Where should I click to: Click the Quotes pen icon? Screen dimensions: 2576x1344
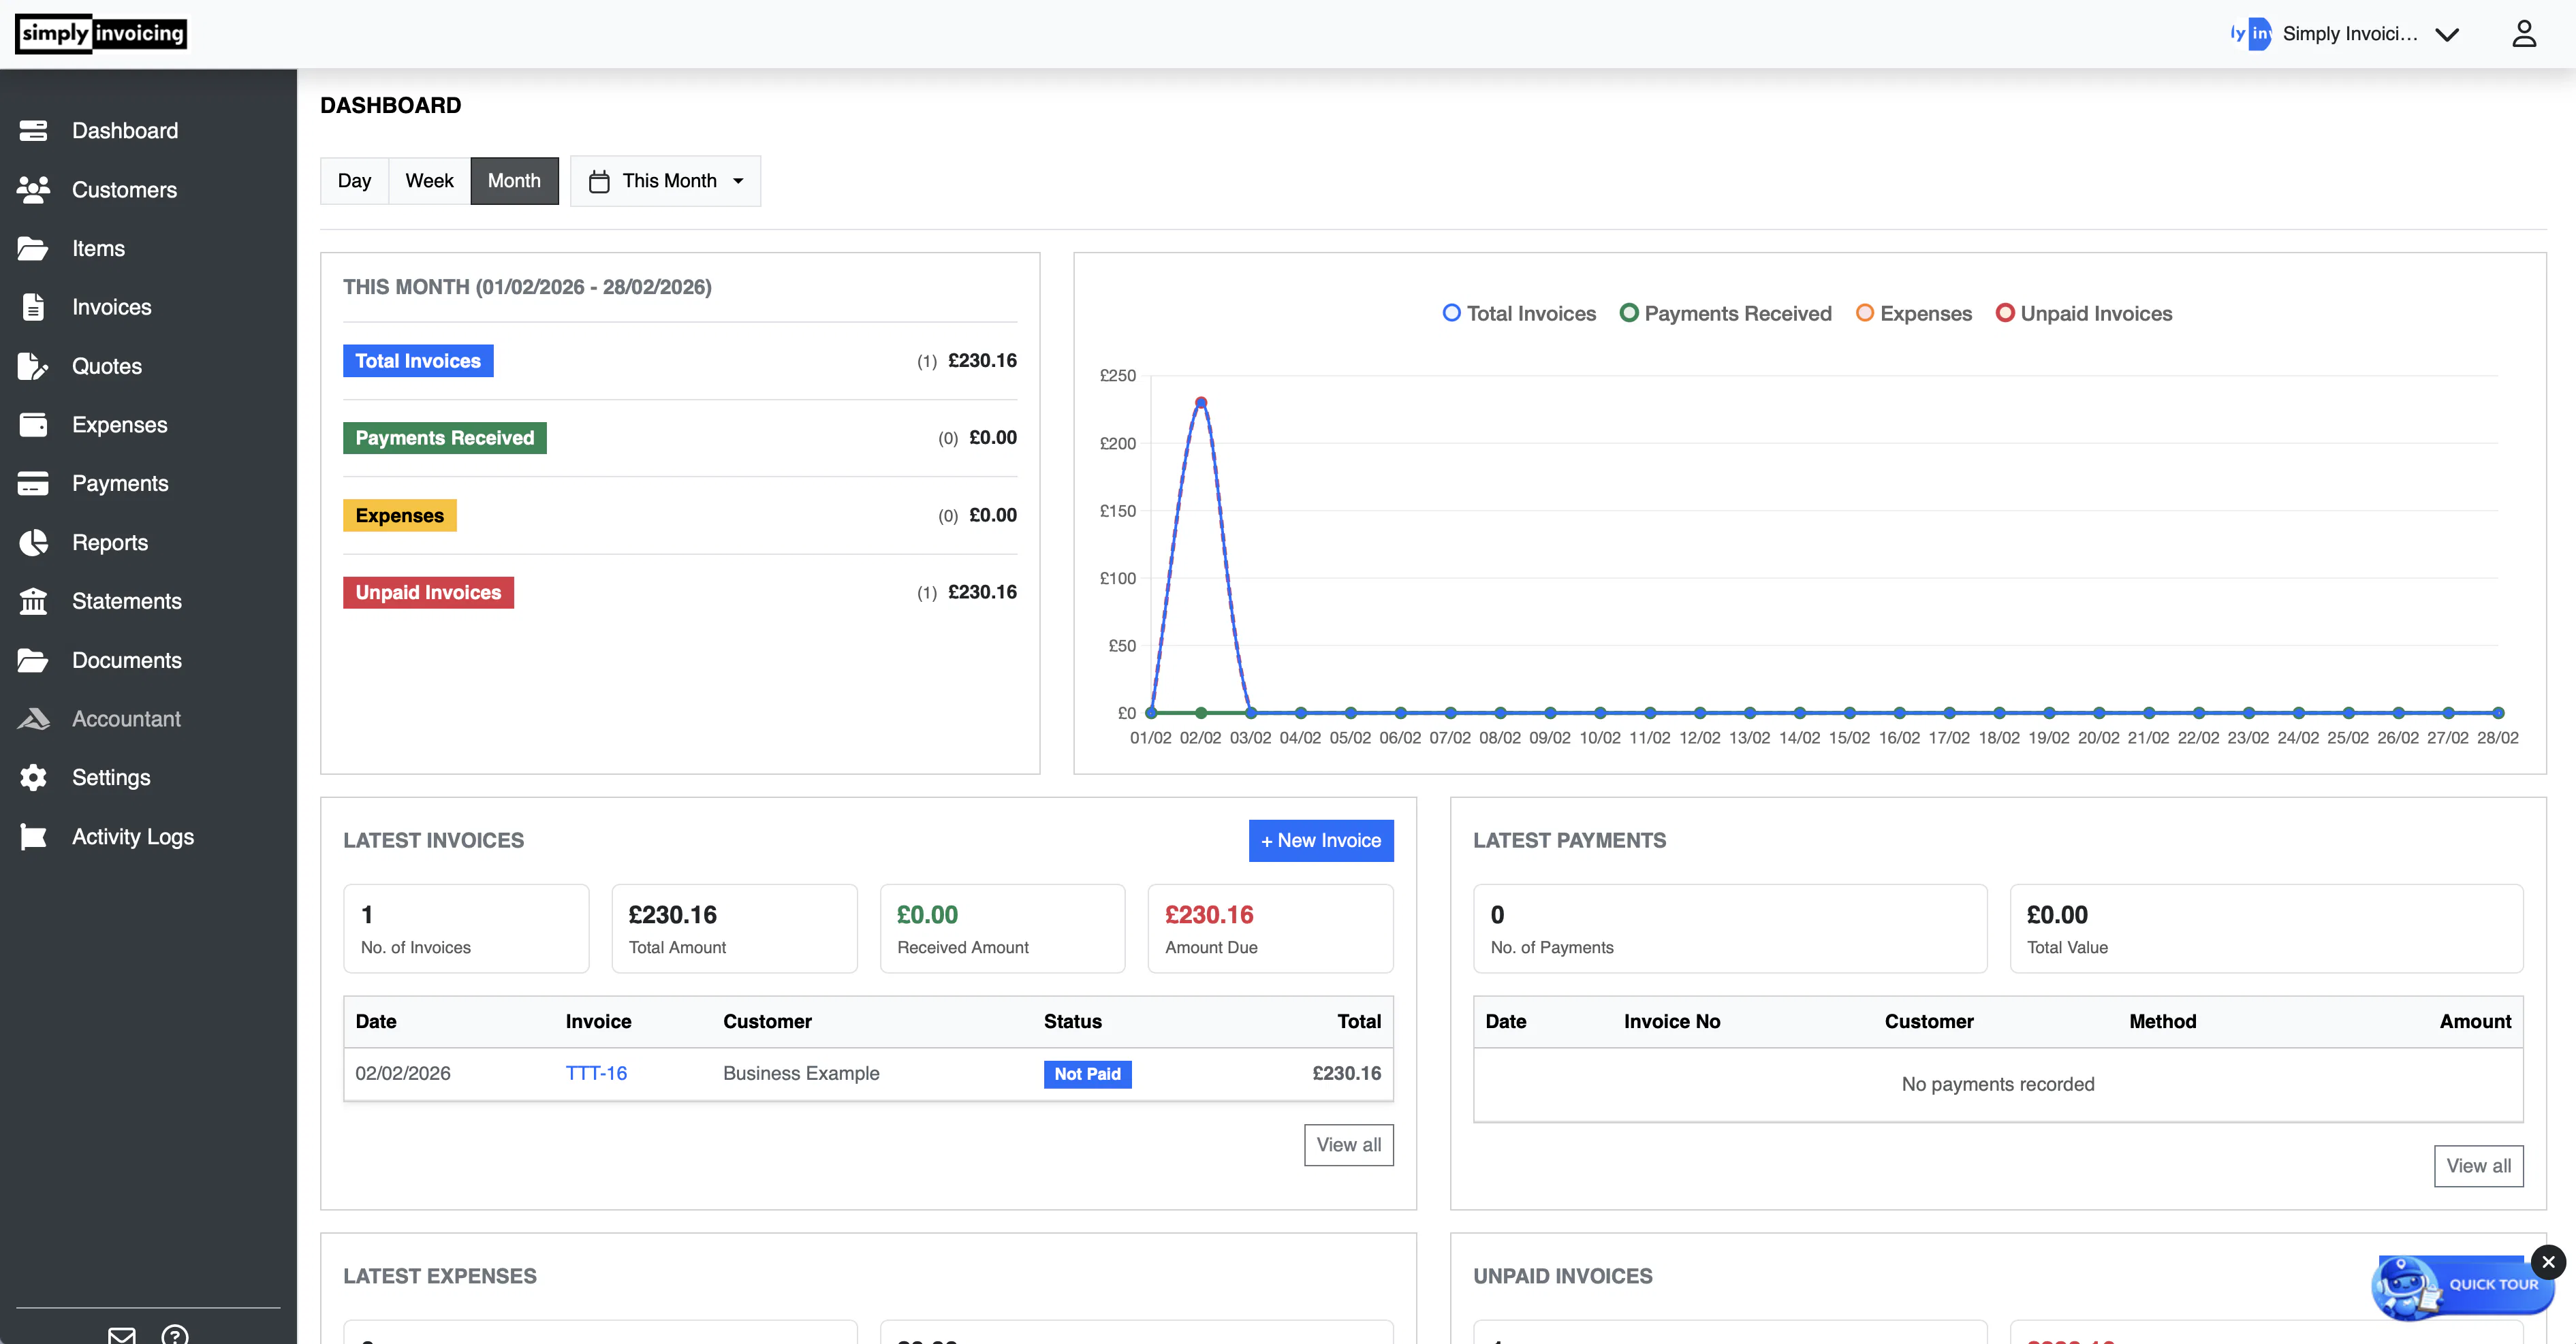click(33, 367)
